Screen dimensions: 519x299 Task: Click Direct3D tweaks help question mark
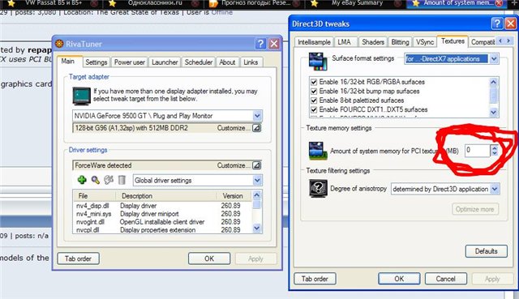[497, 23]
